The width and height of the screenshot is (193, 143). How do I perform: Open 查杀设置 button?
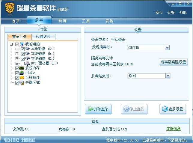173,109
